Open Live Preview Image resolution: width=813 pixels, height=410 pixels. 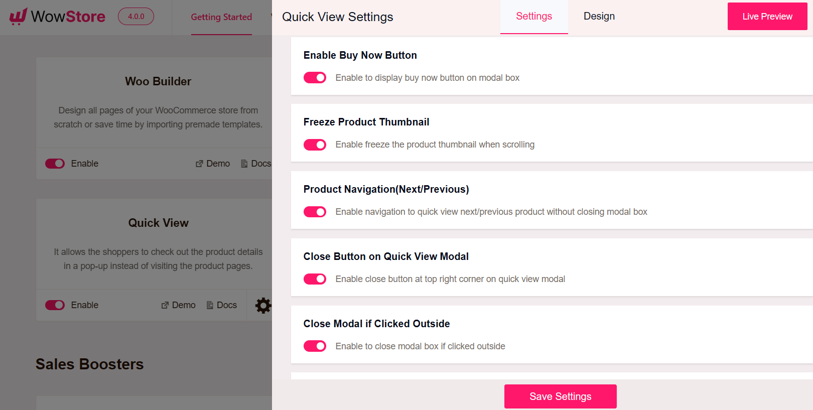pyautogui.click(x=767, y=16)
